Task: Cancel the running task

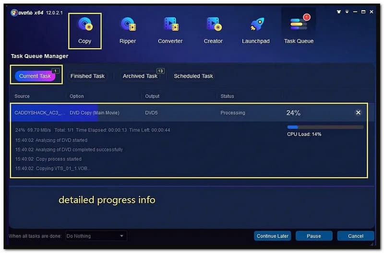Action: click(356, 236)
